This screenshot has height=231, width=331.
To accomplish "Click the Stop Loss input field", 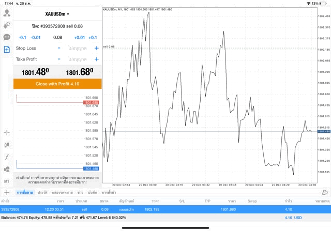I will point(78,48).
